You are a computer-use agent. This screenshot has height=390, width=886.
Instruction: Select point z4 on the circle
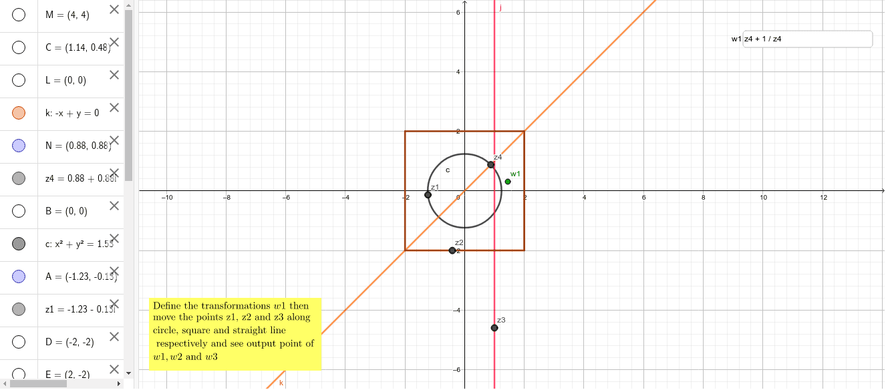490,165
